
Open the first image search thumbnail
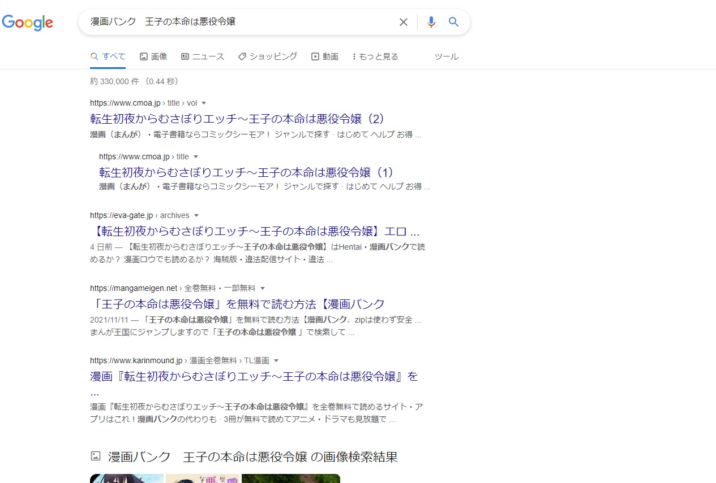(127, 478)
